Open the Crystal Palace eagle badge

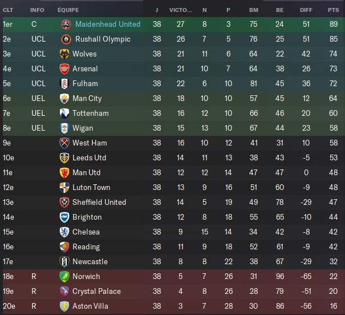click(64, 292)
